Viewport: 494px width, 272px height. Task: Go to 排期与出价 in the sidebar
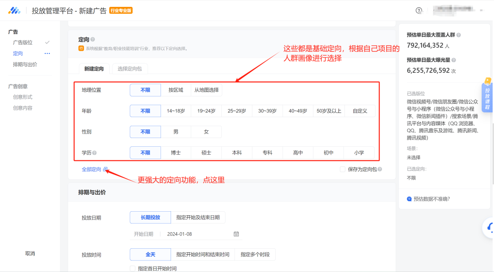pos(25,64)
